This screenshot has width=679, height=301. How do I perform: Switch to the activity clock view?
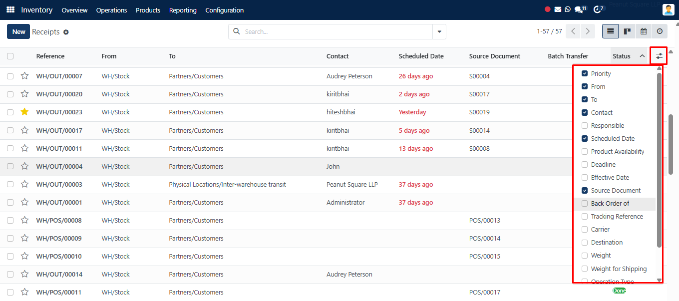pyautogui.click(x=660, y=31)
